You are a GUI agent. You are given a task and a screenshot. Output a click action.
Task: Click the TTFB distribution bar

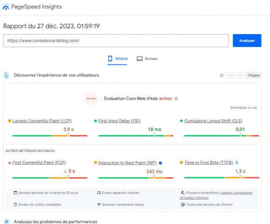(221, 178)
